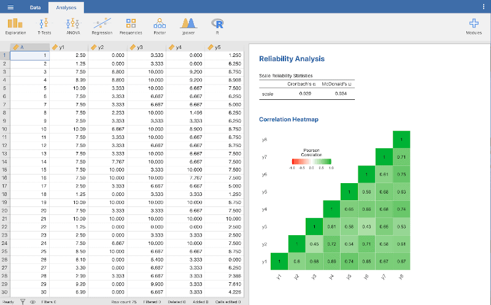Open the Frequencies analyses menu
This screenshot has width=491, height=305.
(131, 26)
